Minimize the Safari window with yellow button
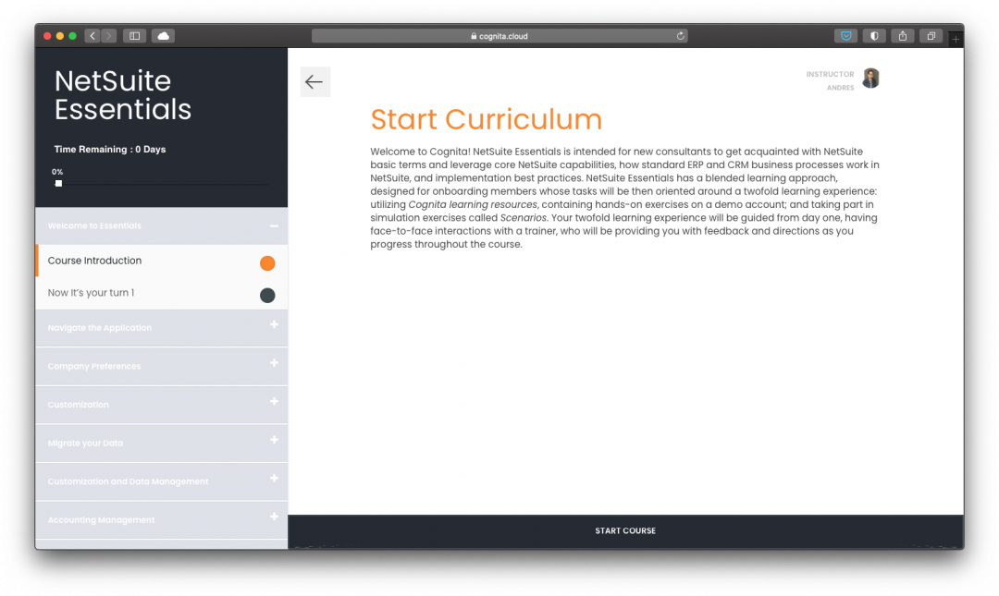 [60, 36]
